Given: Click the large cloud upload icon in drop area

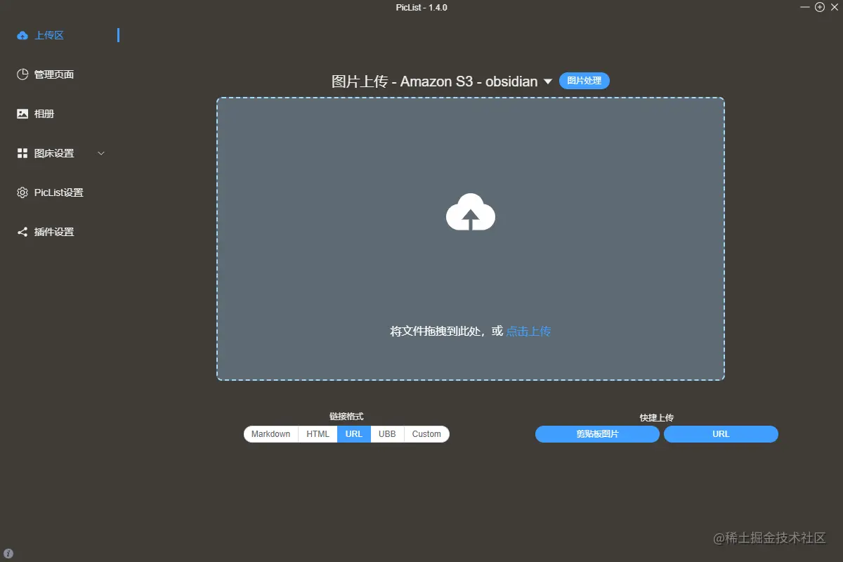Looking at the screenshot, I should pos(471,211).
